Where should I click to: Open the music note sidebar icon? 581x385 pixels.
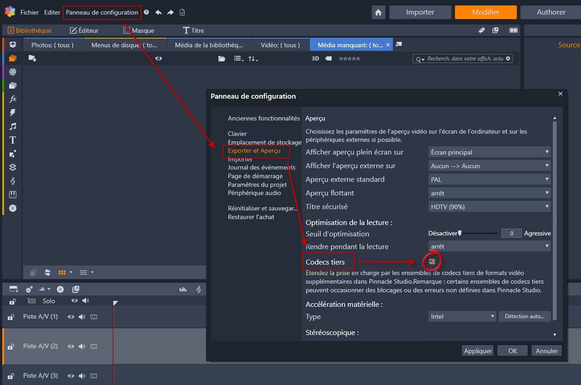[x=13, y=126]
